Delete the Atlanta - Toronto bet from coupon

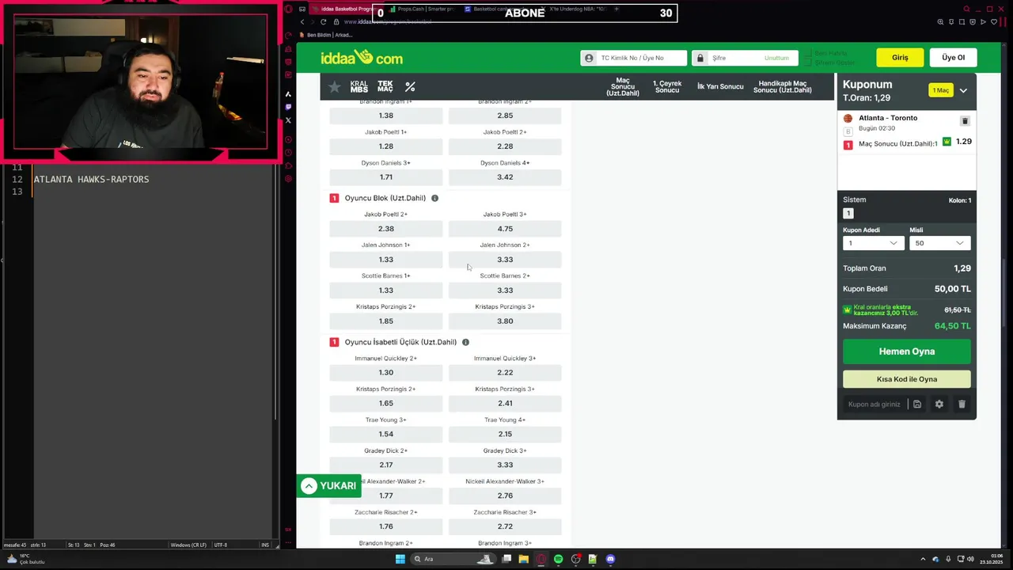(x=965, y=121)
